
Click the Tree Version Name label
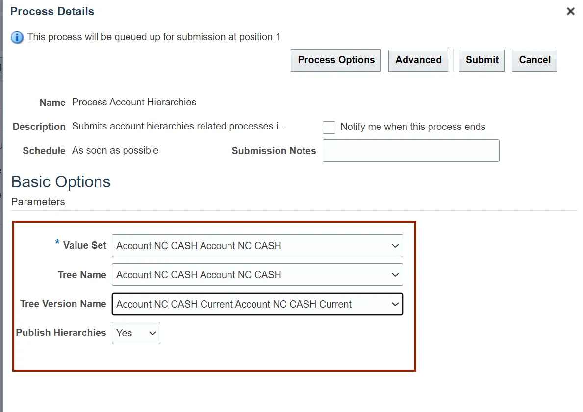click(x=63, y=304)
